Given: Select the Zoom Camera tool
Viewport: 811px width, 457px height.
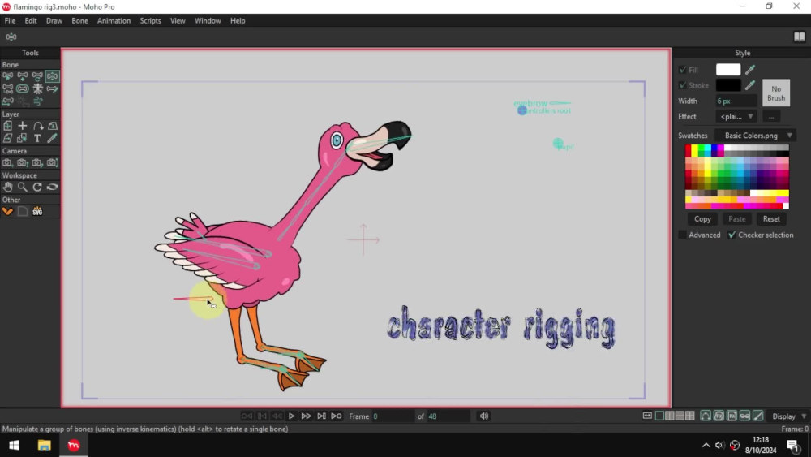Looking at the screenshot, I should (x=22, y=162).
